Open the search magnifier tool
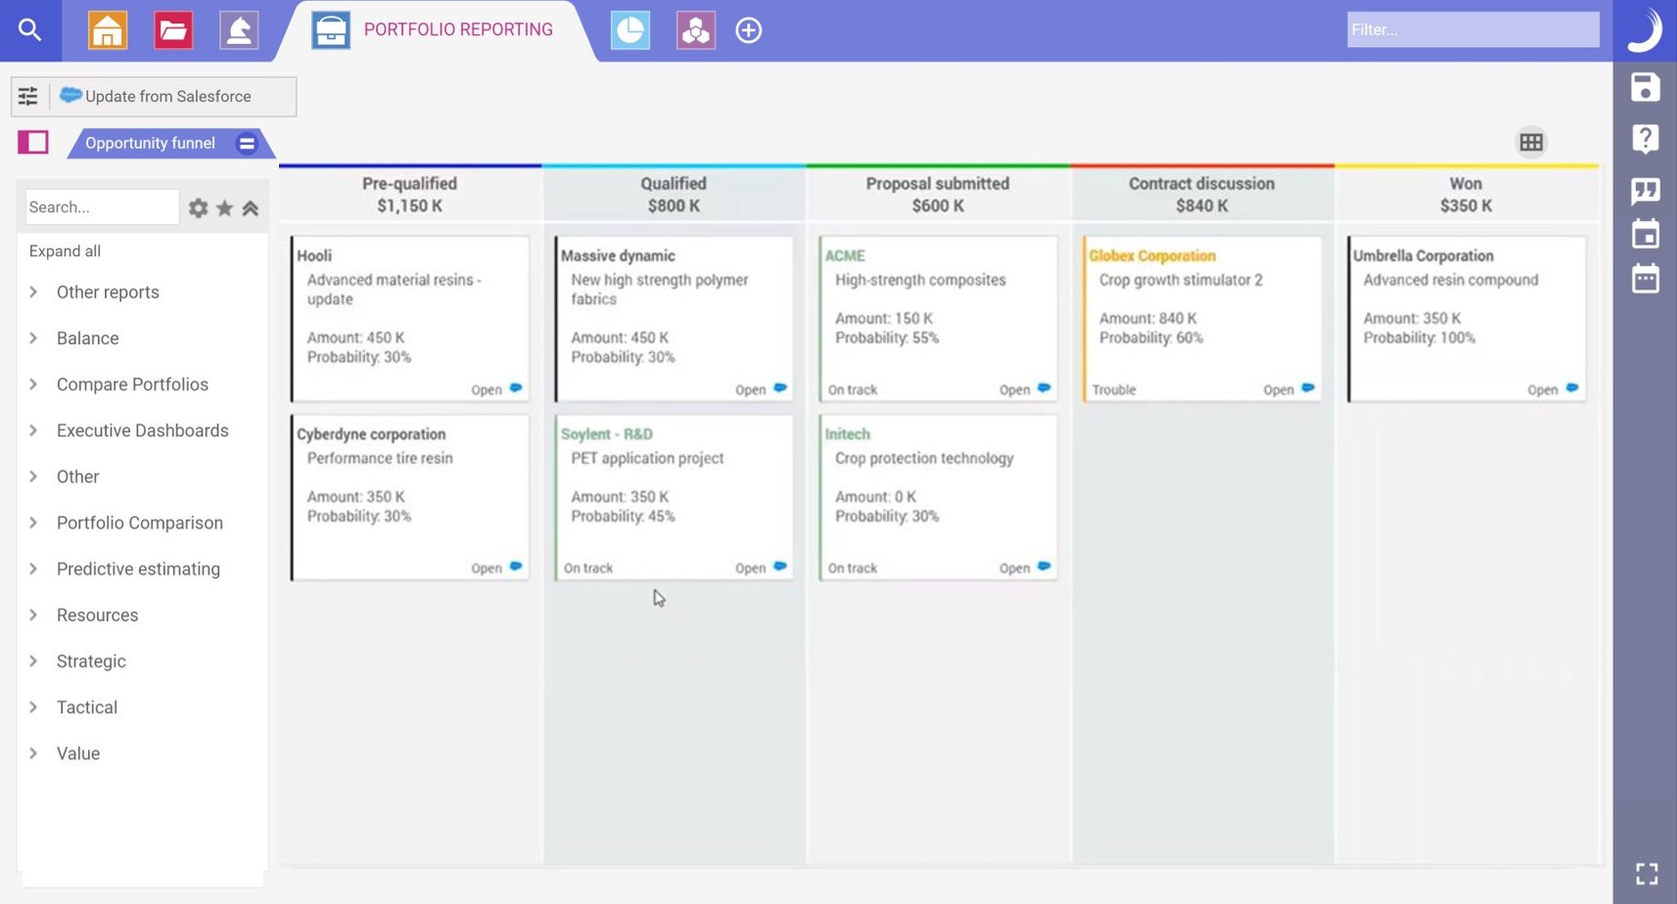Screen dimensions: 1677x904 point(29,29)
